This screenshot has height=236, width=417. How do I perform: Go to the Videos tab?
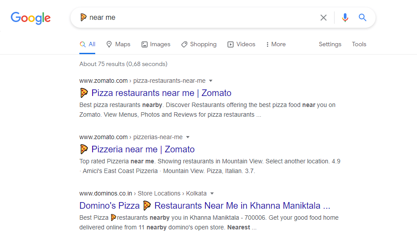coord(241,44)
